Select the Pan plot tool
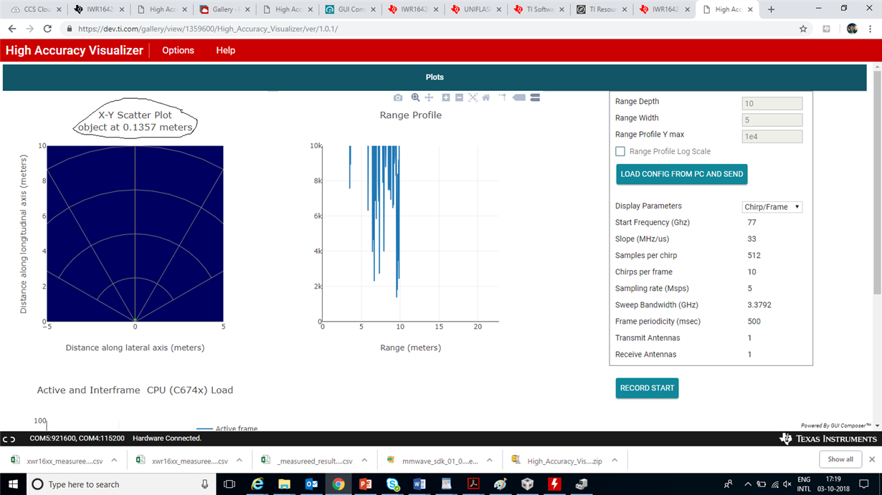This screenshot has height=495, width=882. 429,97
